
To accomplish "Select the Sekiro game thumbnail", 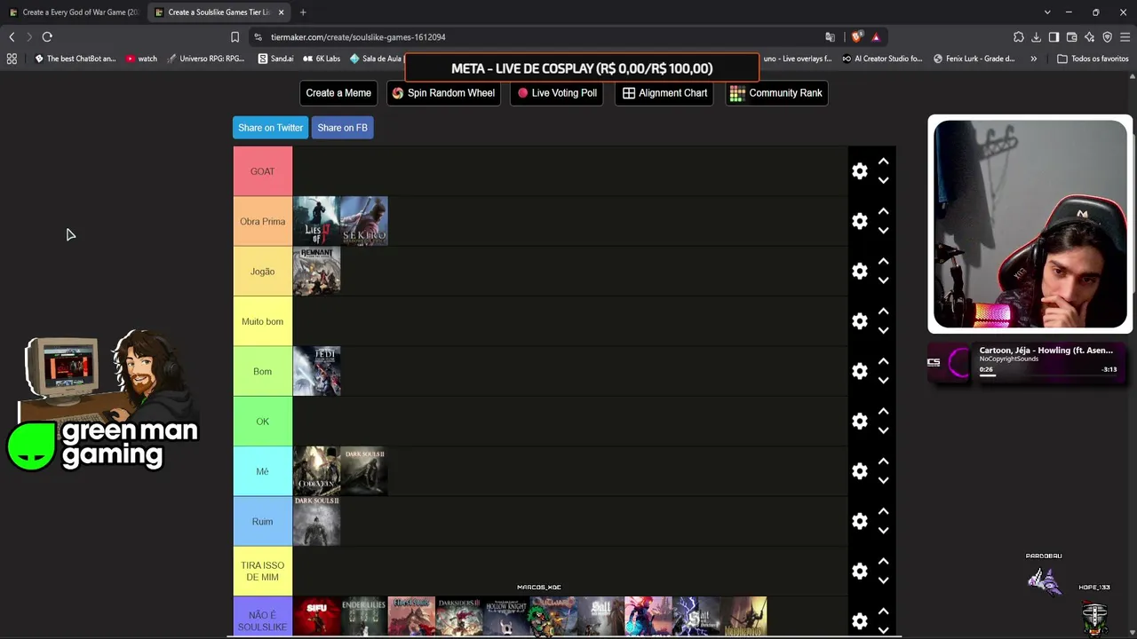I will click(x=364, y=221).
